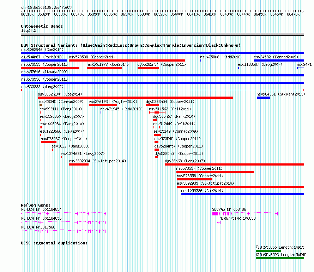Click esv3892934 (Suktitipat2014) label
This screenshot has height=272, width=314.
click(x=97, y=161)
